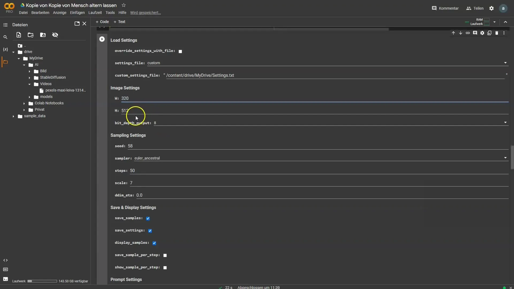Open user account avatar
The image size is (514, 289).
click(503, 8)
